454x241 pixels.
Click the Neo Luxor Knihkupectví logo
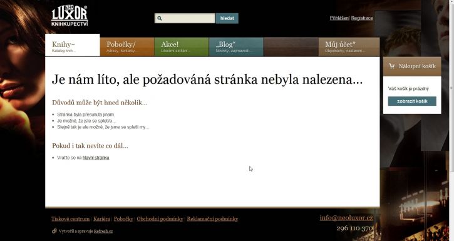[x=70, y=16]
